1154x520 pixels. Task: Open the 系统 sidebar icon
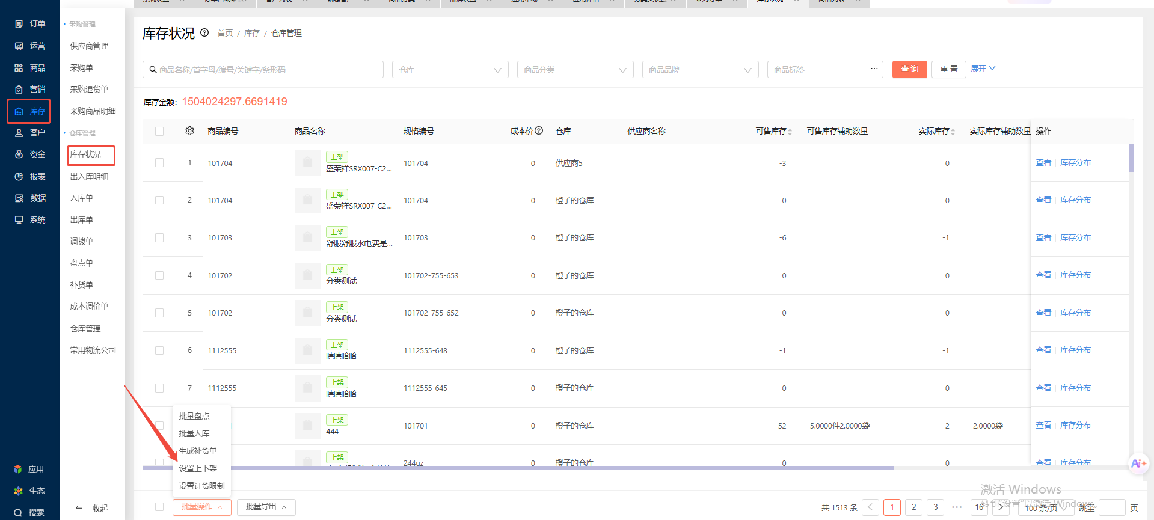19,220
